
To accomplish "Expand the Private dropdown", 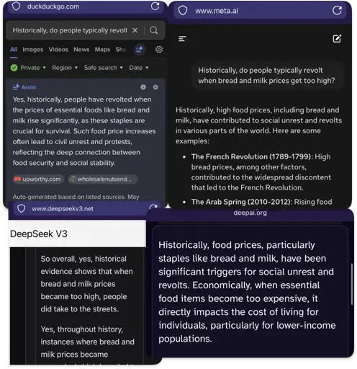I will tap(28, 68).
